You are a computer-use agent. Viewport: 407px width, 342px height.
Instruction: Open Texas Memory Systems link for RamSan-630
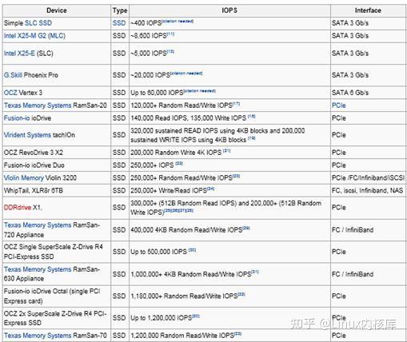point(38,269)
